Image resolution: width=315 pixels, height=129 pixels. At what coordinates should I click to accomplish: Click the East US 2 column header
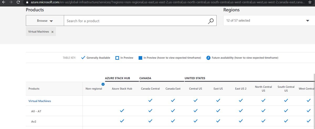point(241,89)
